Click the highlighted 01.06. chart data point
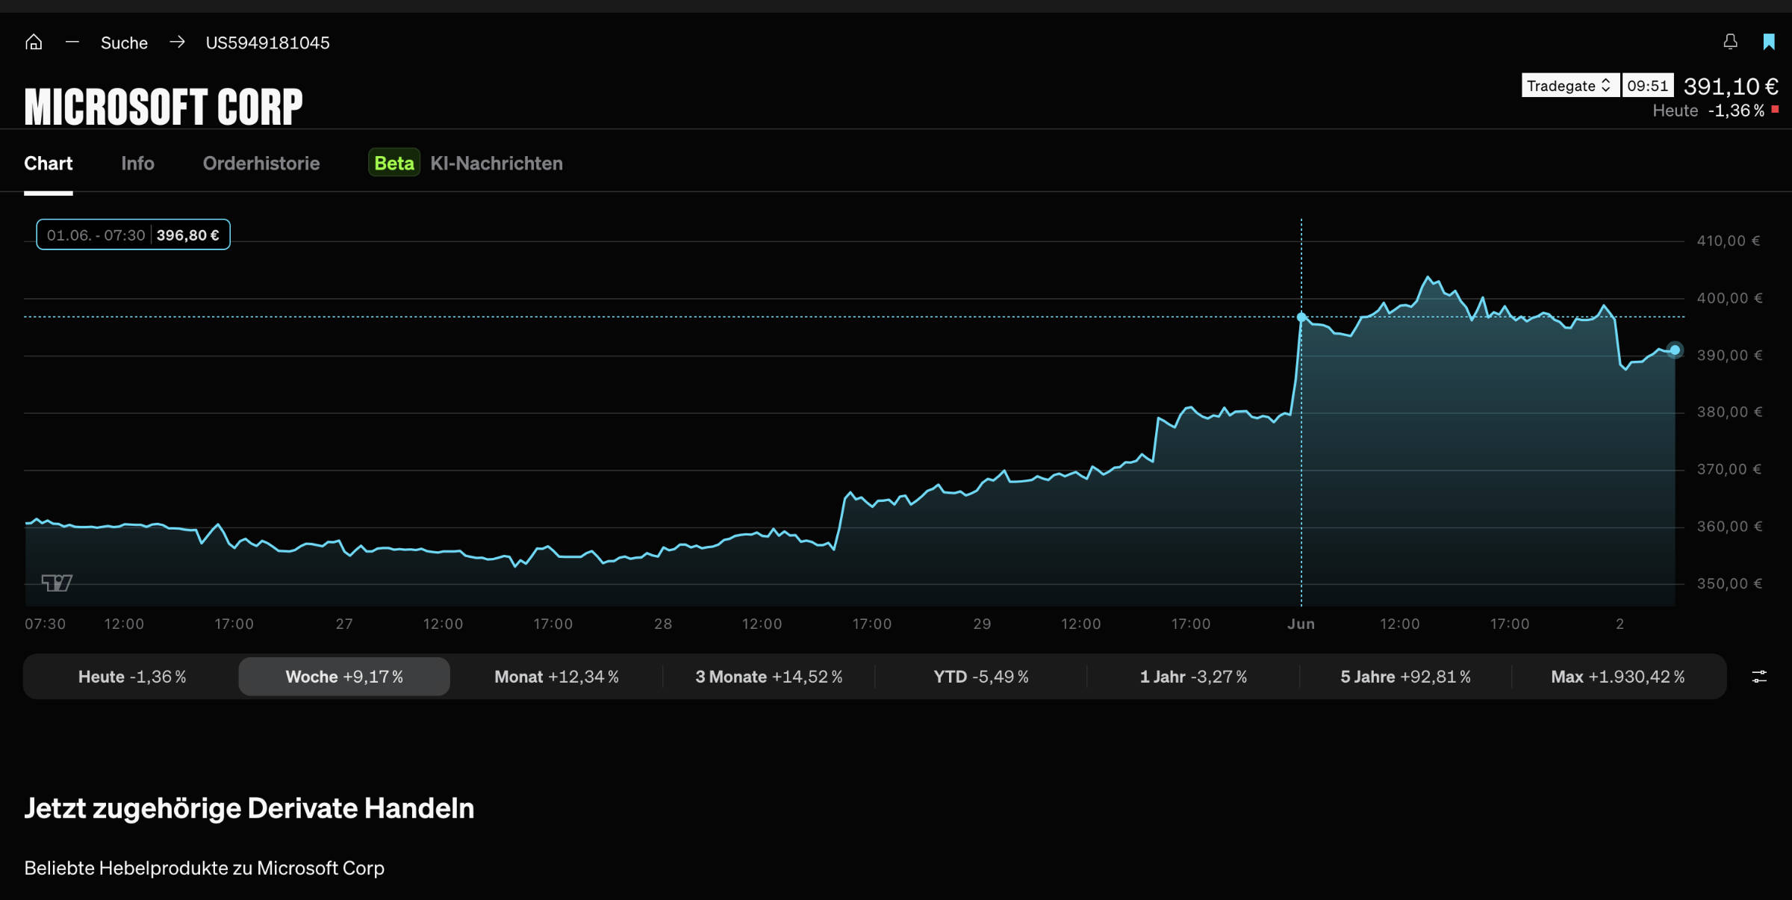Viewport: 1792px width, 900px height. [x=1301, y=317]
